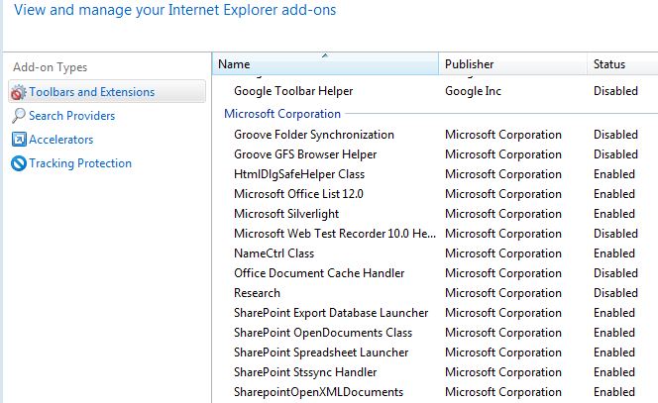The height and width of the screenshot is (403, 658).
Task: Select HtmlDlgSafeHelper Class add-on
Action: 299,174
